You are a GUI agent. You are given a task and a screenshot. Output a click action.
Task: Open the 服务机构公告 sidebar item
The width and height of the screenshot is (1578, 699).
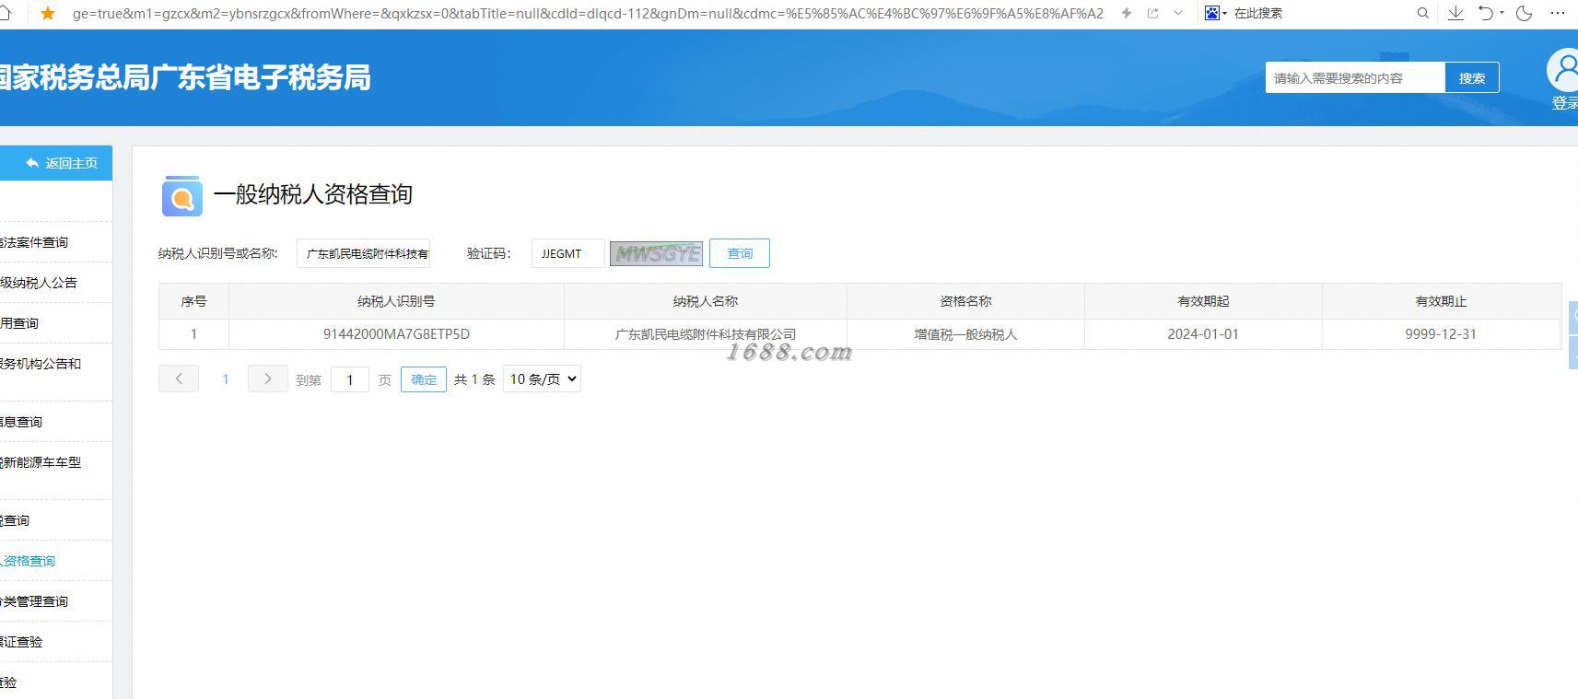coord(41,364)
